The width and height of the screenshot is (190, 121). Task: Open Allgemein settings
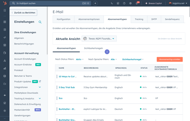(19, 38)
